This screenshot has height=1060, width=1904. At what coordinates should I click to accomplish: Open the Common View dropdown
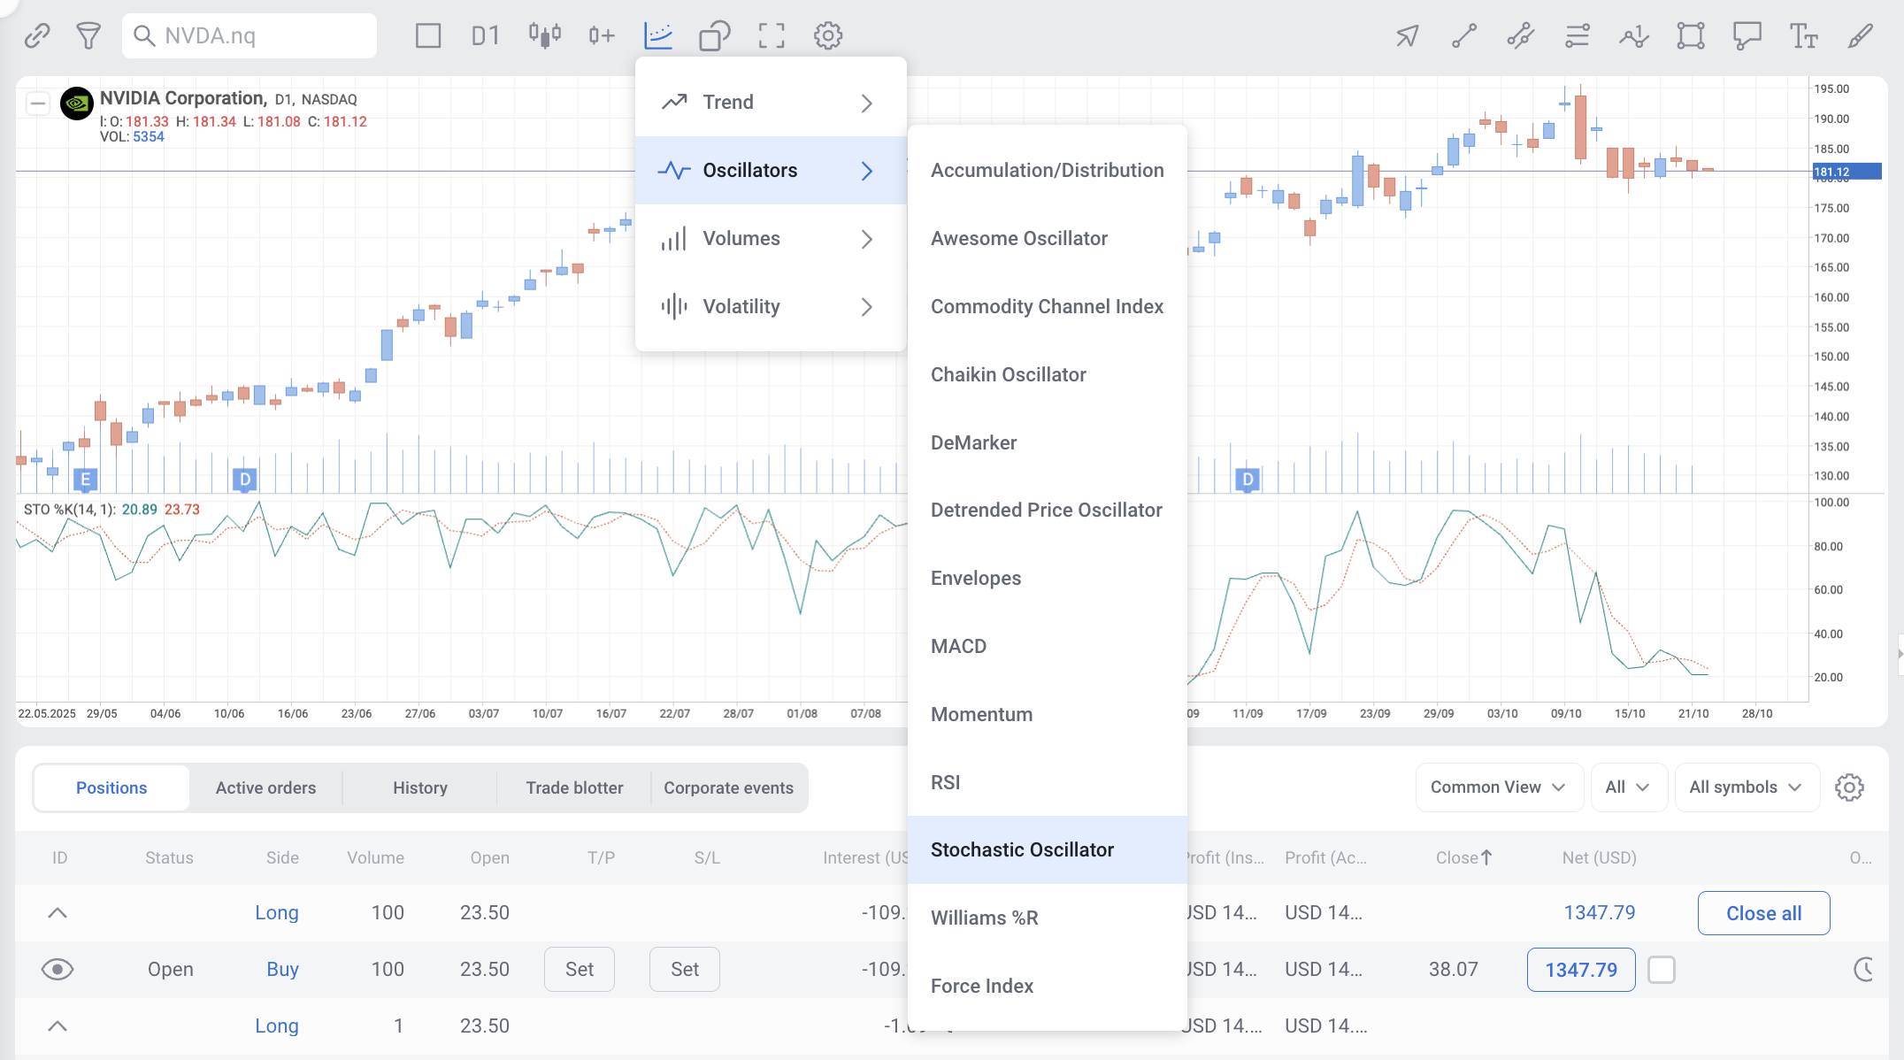1498,787
